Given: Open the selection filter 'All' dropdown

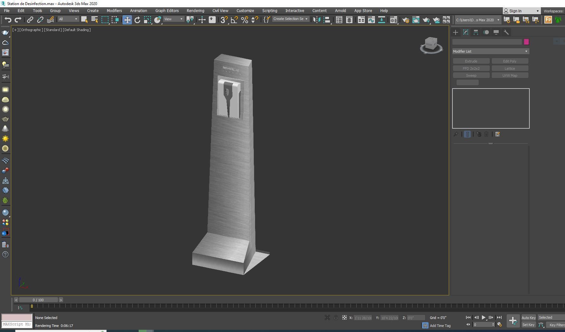Looking at the screenshot, I should coord(68,19).
